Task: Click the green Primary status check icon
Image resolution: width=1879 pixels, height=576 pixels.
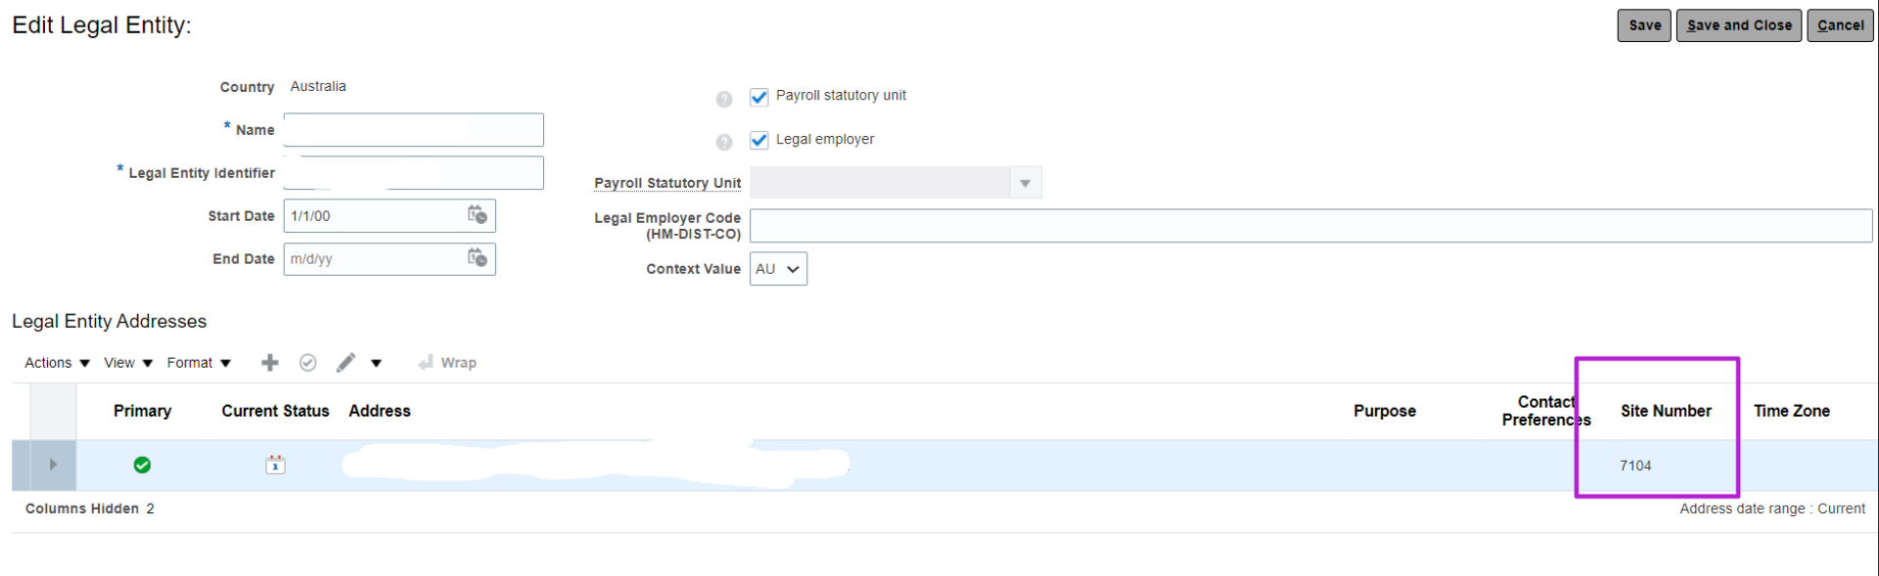Action: (142, 465)
